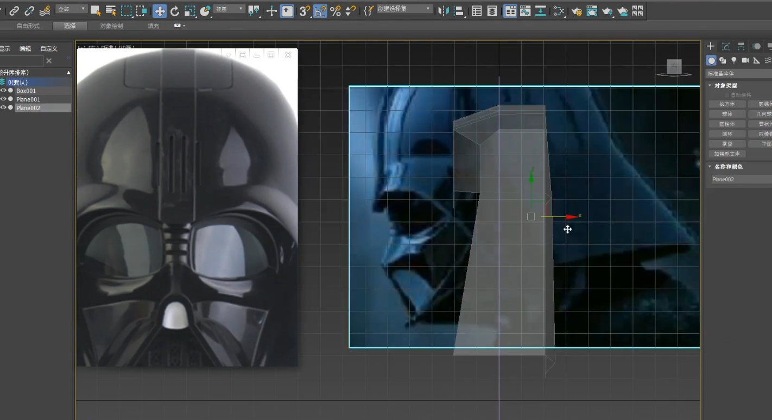Click the Bind to Space Warp icon
The image size is (772, 420).
click(45, 10)
